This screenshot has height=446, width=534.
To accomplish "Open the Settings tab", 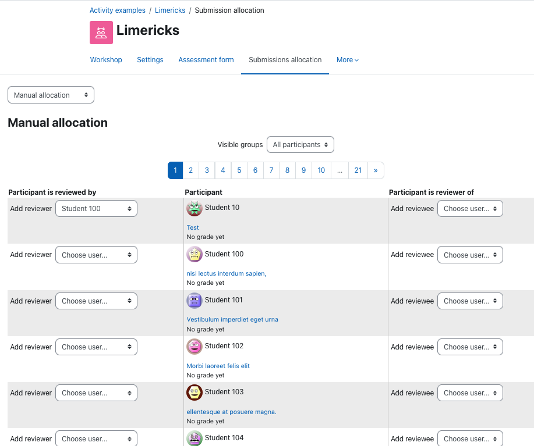I will click(150, 60).
